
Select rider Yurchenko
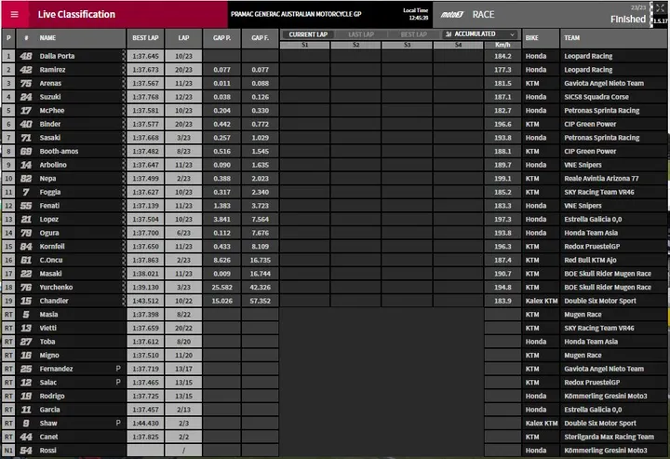click(56, 287)
